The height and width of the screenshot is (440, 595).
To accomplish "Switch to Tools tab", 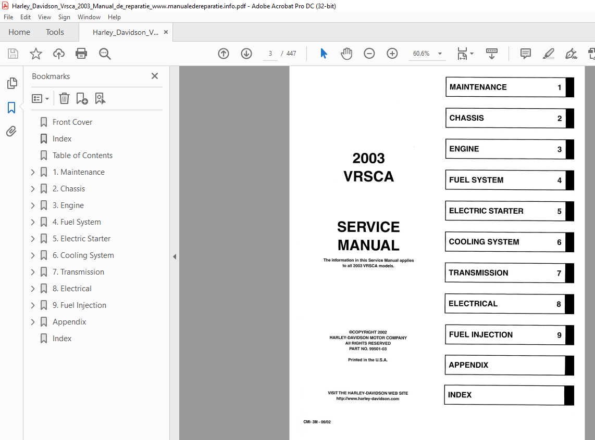I will 55,32.
